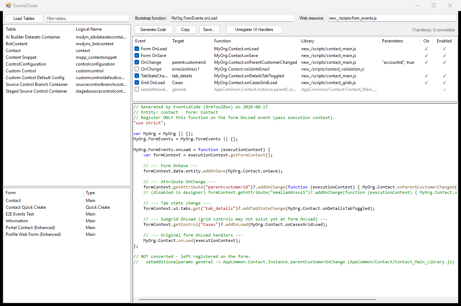461x306 pixels.
Task: Click the "use strict" line in code
Action: [x=149, y=123]
